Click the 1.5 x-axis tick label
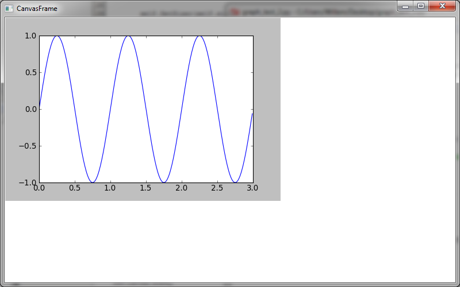This screenshot has width=460, height=287. 146,188
